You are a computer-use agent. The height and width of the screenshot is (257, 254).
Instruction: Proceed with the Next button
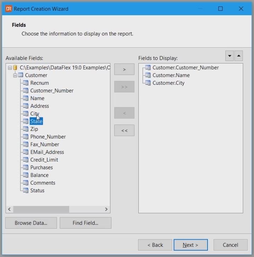click(x=190, y=245)
